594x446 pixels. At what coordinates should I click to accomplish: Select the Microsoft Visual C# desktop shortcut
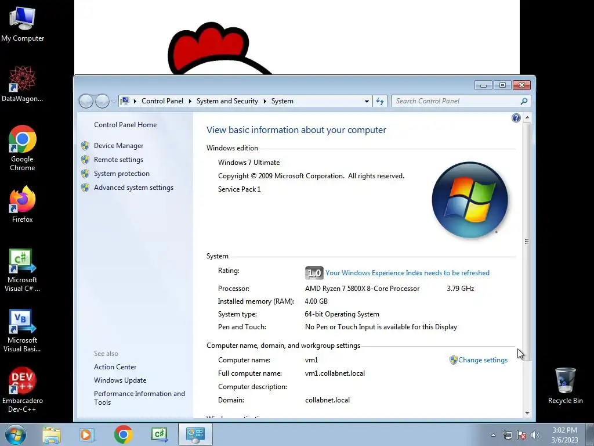23,270
